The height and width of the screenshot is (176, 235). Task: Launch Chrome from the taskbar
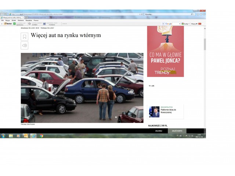pyautogui.click(x=41, y=136)
